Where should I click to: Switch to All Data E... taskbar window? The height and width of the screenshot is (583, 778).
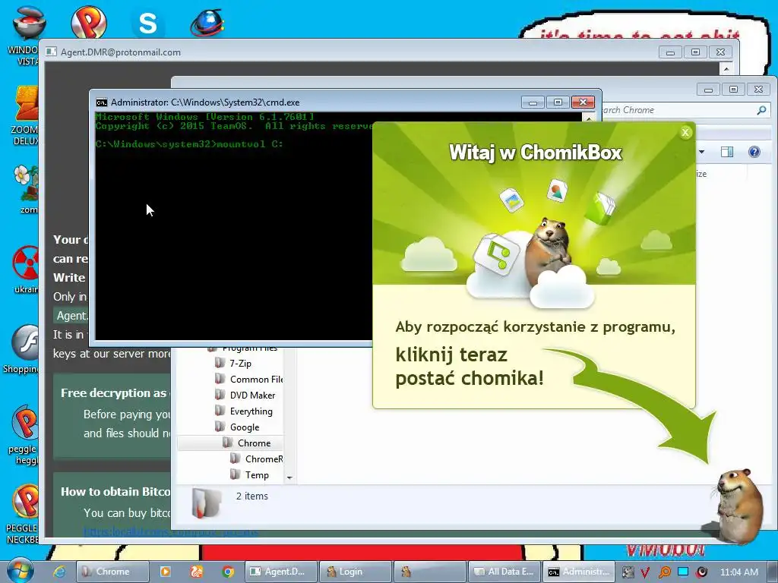tap(504, 572)
